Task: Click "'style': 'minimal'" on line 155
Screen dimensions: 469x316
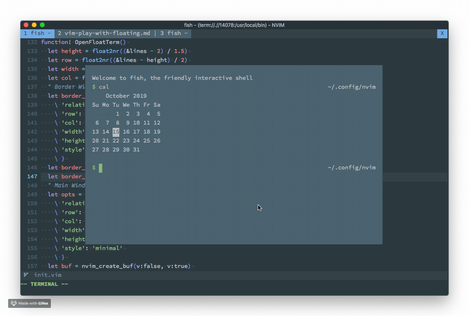Action: 92,248
